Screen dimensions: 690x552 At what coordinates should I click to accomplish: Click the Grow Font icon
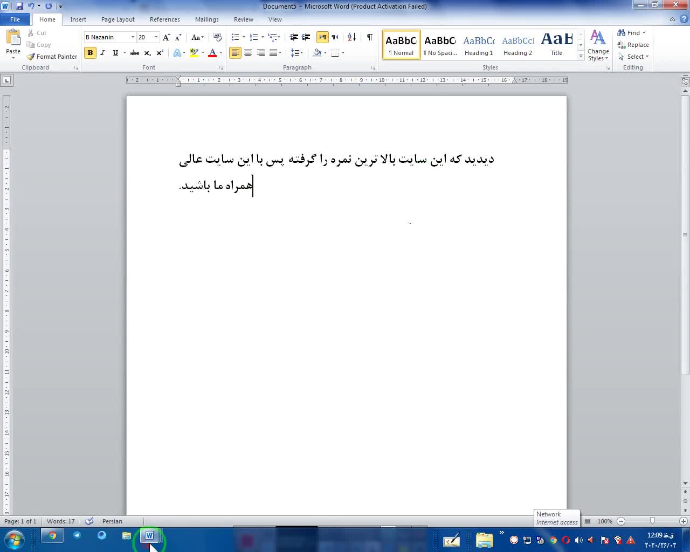[166, 37]
